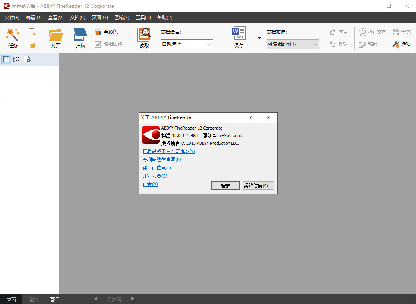416x304 pixels.
Task: Click the help question mark in About dialog
Action: pyautogui.click(x=251, y=117)
